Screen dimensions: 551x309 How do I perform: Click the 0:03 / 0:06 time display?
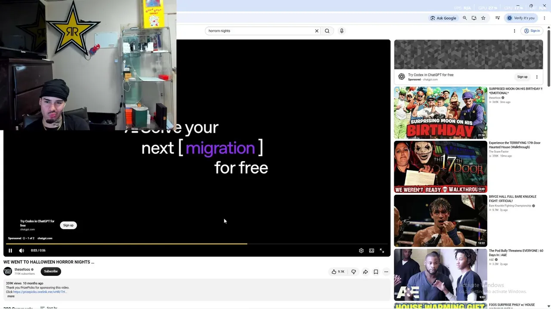[38, 251]
